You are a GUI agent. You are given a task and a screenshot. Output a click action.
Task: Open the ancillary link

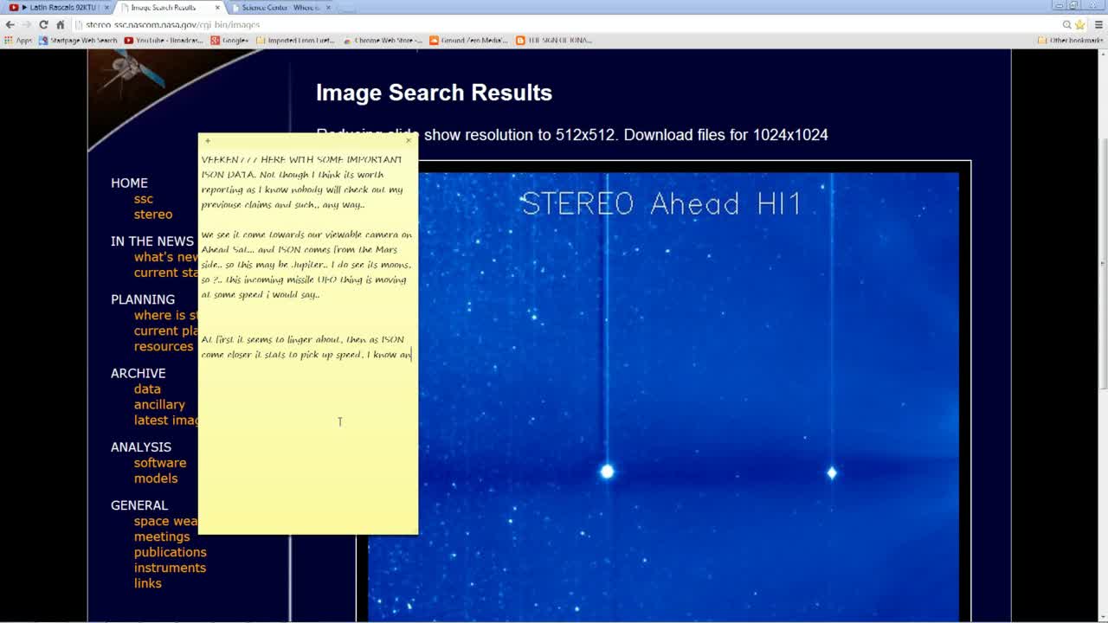(159, 404)
